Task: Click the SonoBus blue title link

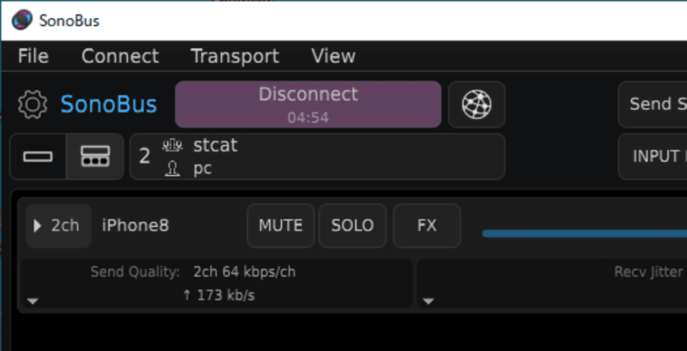Action: 108,104
